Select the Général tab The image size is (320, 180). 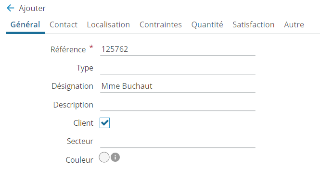(x=26, y=24)
